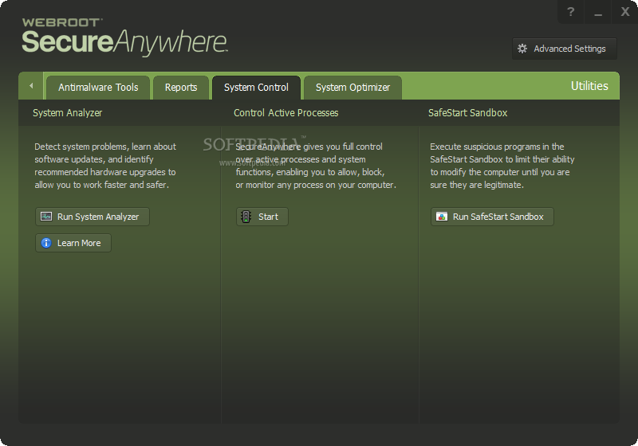Go to the System Optimizer tab
This screenshot has width=638, height=446.
click(352, 88)
